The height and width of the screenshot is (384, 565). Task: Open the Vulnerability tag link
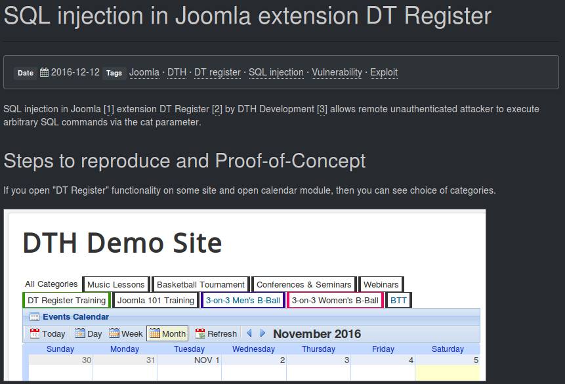coord(337,72)
